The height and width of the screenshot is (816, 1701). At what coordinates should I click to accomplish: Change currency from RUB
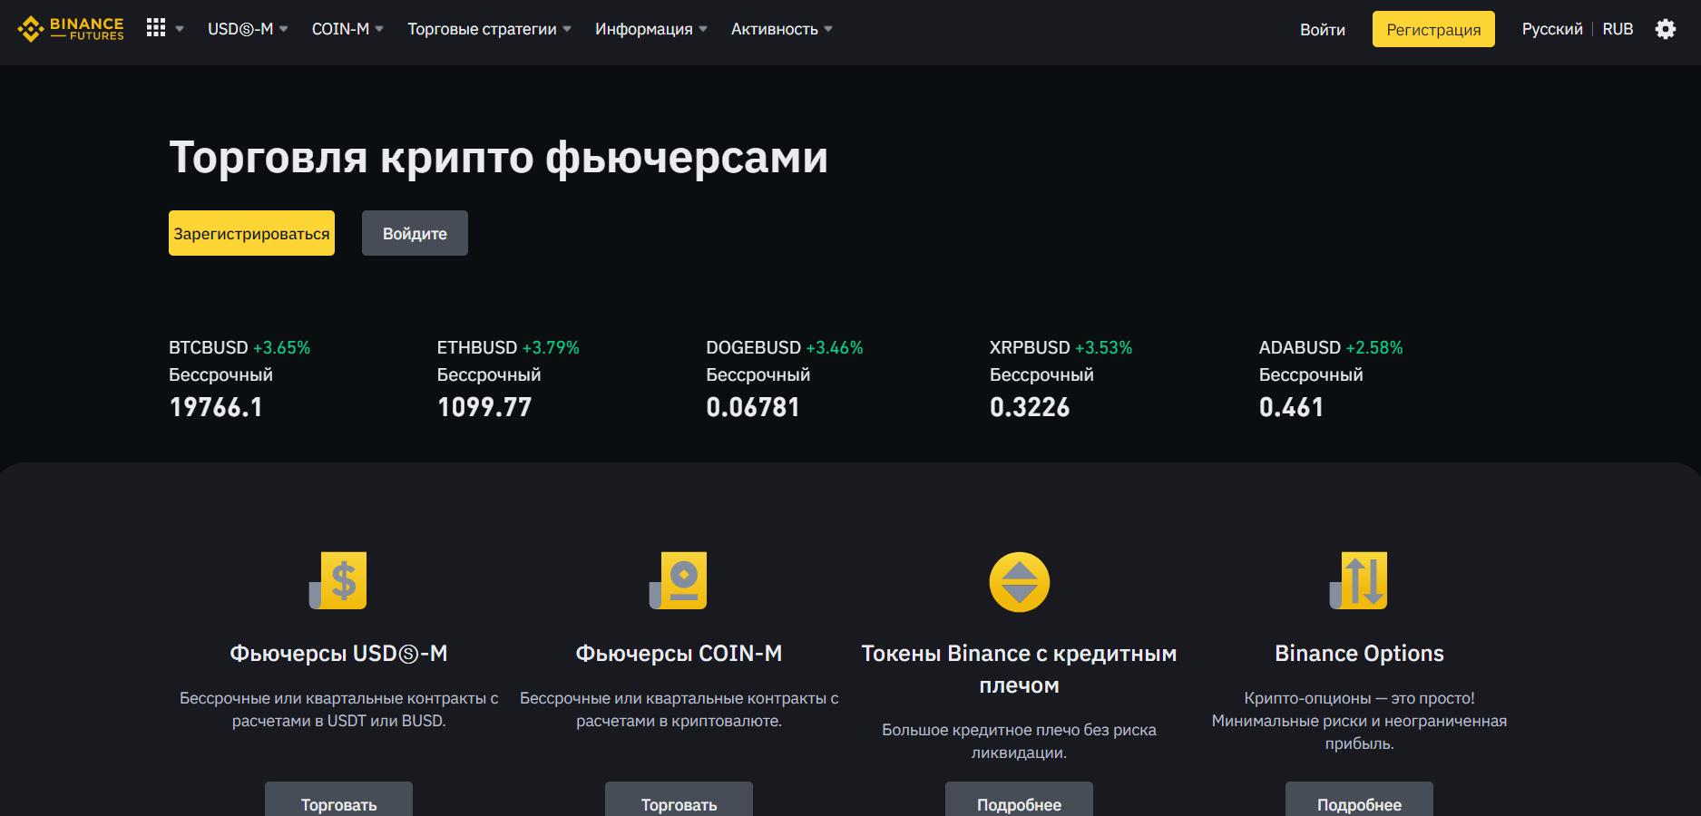(1618, 28)
